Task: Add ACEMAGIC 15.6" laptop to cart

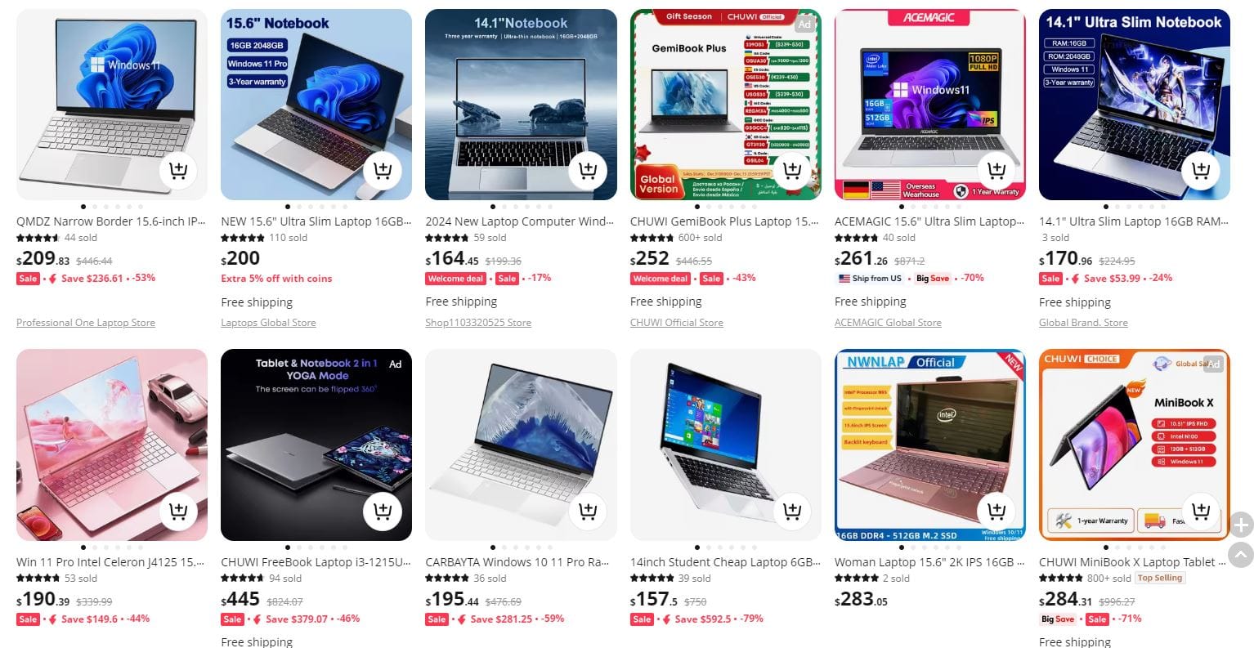Action: (x=996, y=171)
